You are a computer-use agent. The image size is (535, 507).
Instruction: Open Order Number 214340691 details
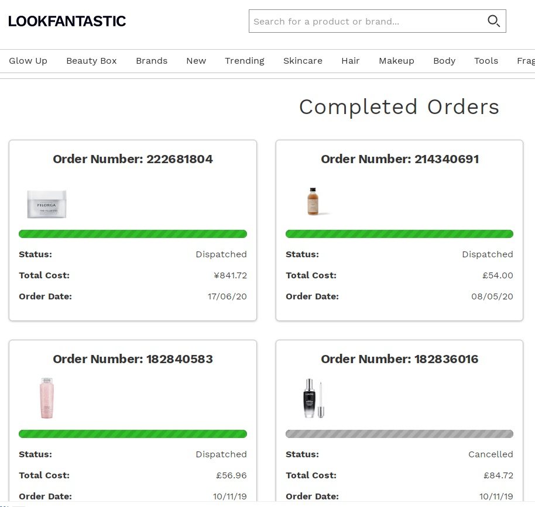(400, 159)
